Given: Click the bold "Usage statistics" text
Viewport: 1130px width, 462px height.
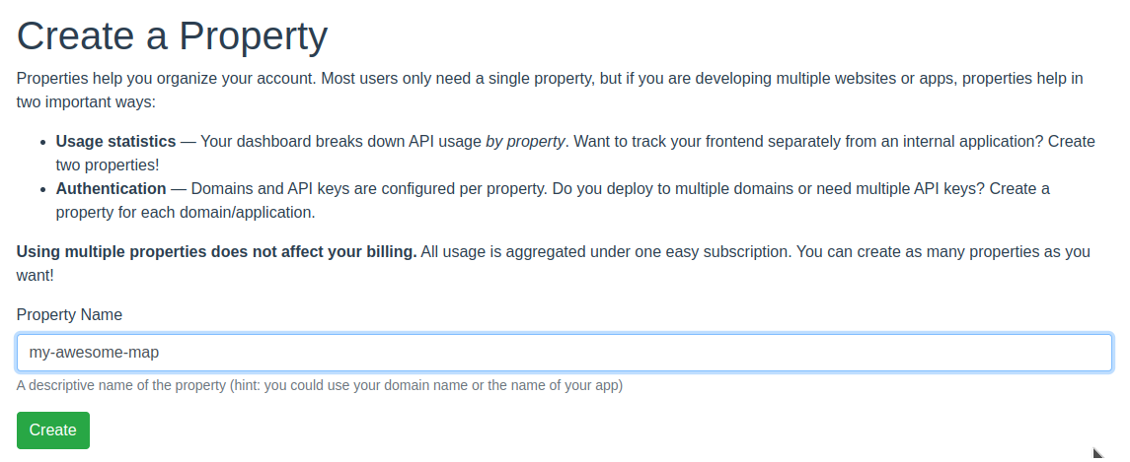Looking at the screenshot, I should (x=115, y=141).
